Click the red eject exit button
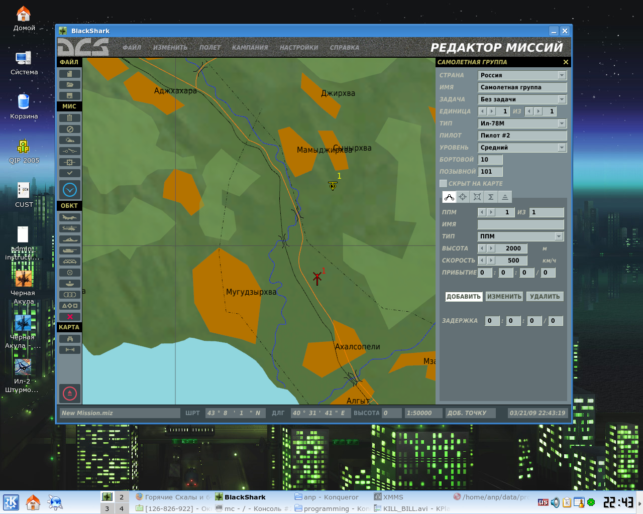The image size is (643, 514). [x=70, y=393]
